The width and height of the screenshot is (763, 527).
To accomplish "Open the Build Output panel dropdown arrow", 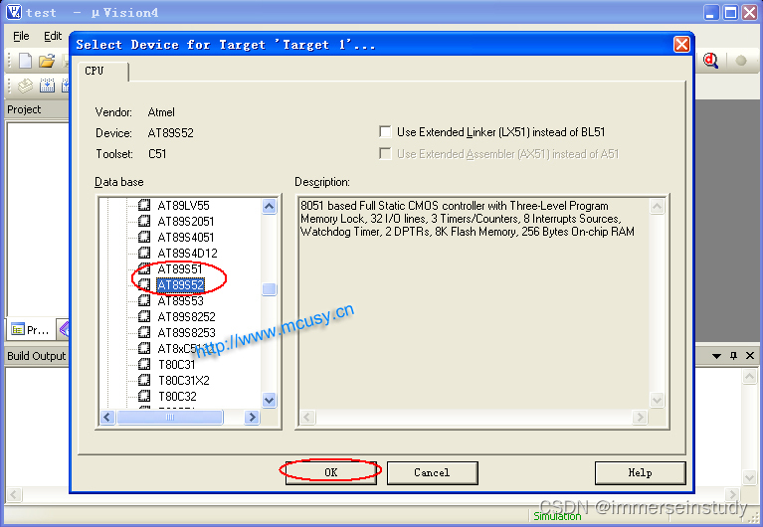I will tap(716, 356).
